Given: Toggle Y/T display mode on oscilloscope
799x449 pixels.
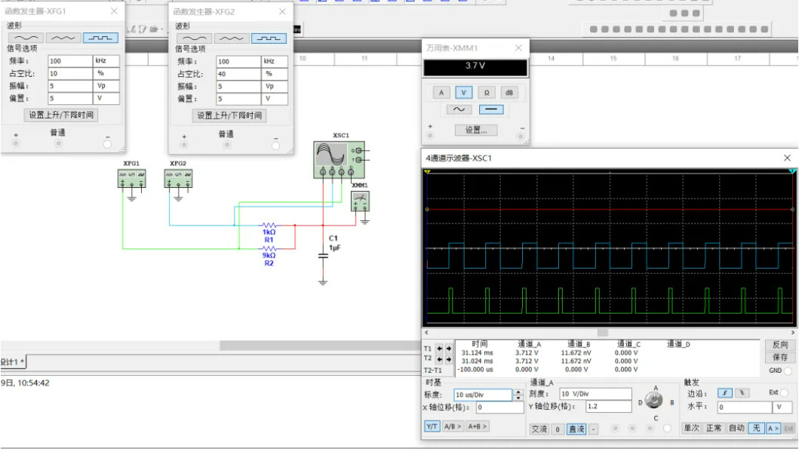Looking at the screenshot, I should pos(432,426).
